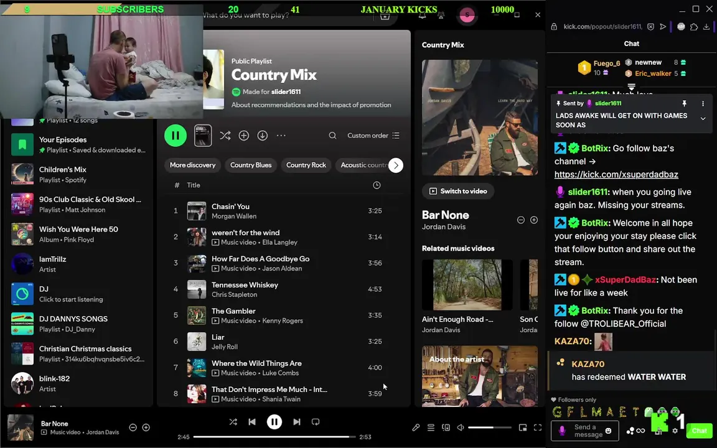Open the xsuperdadbaz kick.com link in chat
The image size is (717, 448).
(616, 175)
